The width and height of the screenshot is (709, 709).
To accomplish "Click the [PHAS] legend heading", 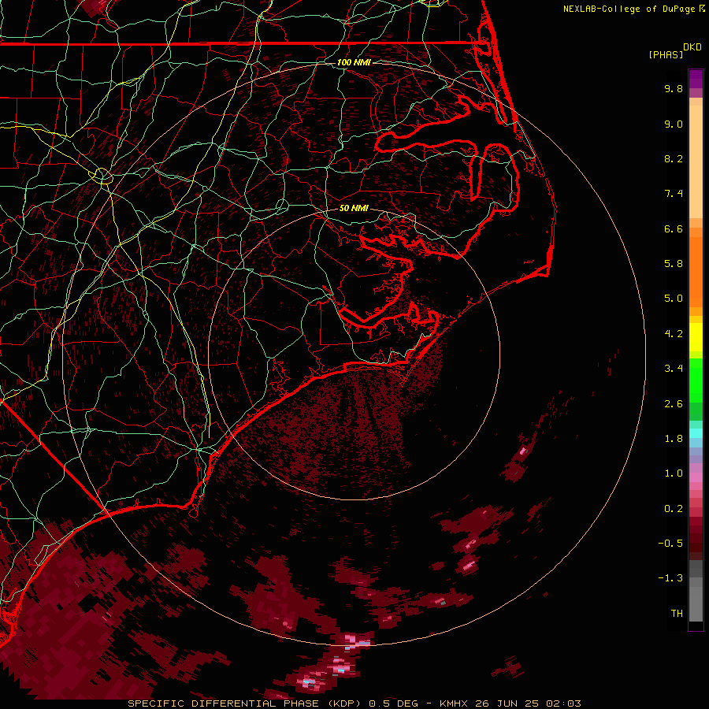I will [666, 55].
